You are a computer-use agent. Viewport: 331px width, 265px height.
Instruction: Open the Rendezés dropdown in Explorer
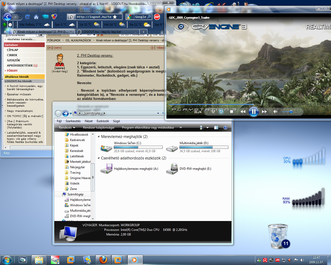pos(67,128)
